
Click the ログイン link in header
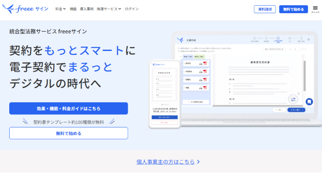132,9
